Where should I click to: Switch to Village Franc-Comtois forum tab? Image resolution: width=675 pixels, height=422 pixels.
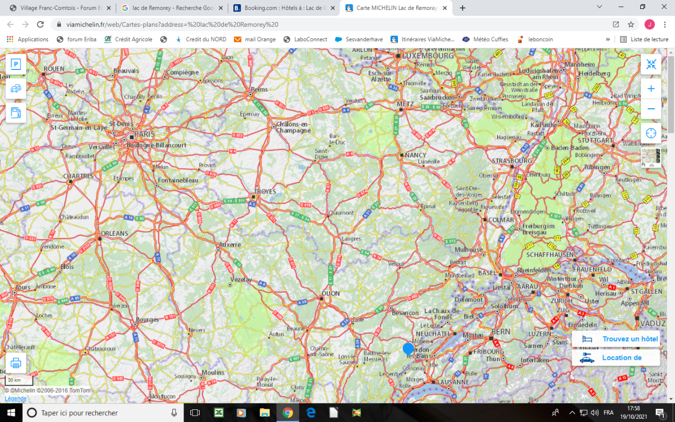coord(59,8)
